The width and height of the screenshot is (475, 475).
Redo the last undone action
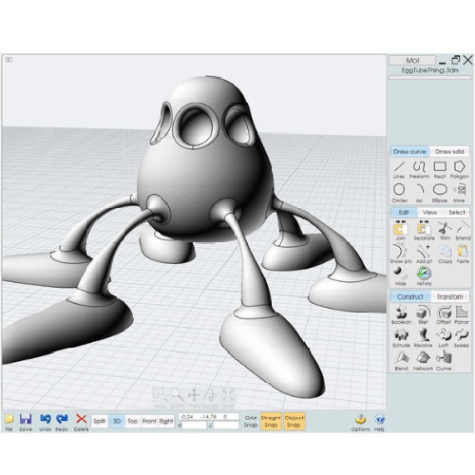tap(62, 423)
